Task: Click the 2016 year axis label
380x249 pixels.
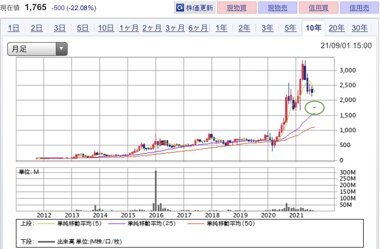Action: pyautogui.click(x=156, y=215)
